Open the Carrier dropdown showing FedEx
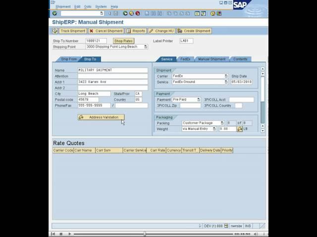317x237 pixels. pos(226,77)
